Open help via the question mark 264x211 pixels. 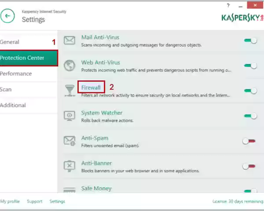coord(228,6)
